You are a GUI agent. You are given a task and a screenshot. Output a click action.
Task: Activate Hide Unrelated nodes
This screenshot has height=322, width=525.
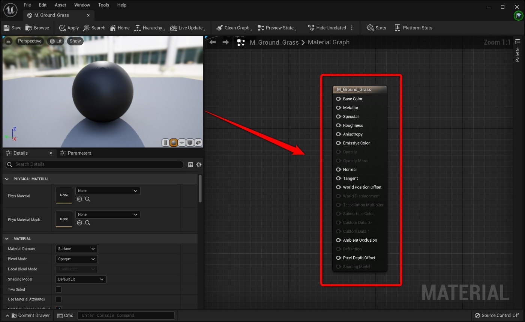[x=327, y=27]
